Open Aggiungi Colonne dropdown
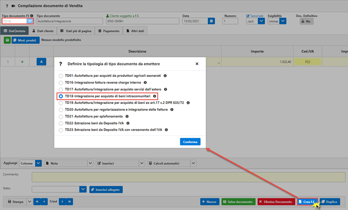This screenshot has width=348, height=210. [38, 163]
